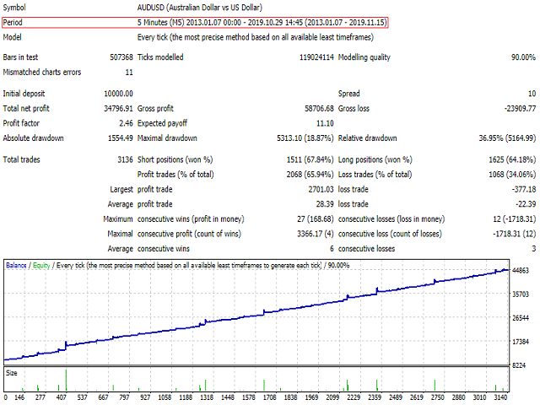The height and width of the screenshot is (405, 540).
Task: Select the Total trades value 3136
Action: [x=125, y=159]
